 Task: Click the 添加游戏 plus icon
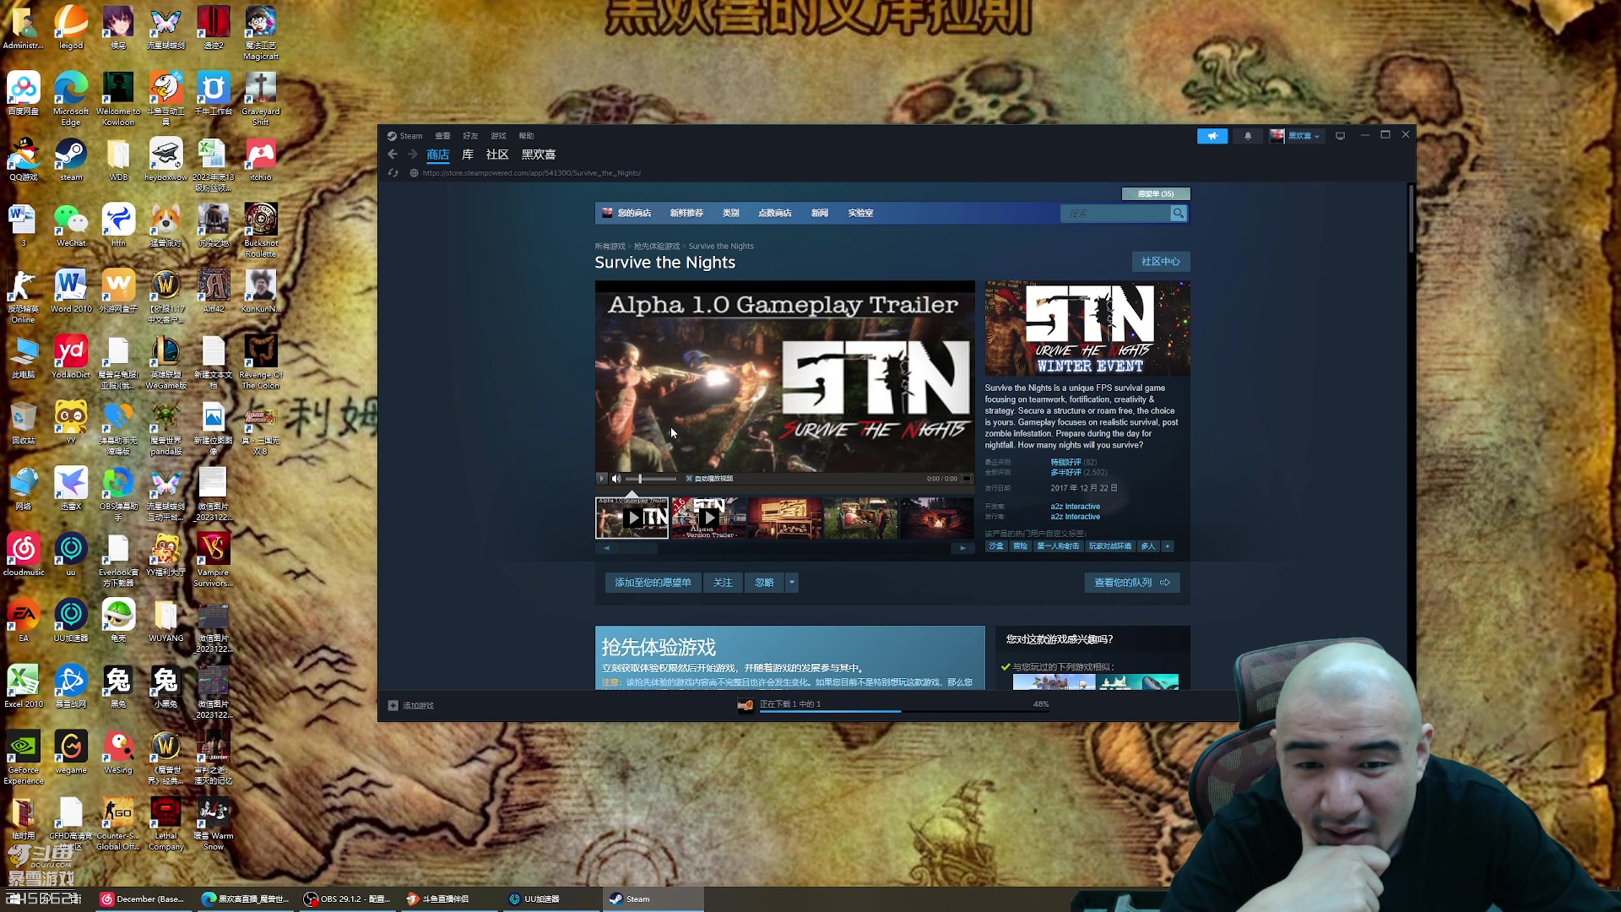(x=393, y=706)
